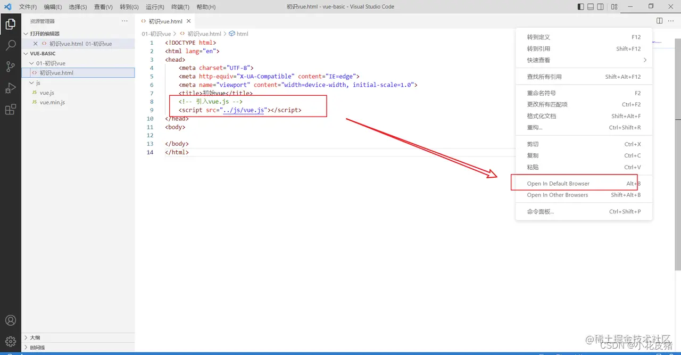Click 01-初识vue breadcrumb segment
Screen dimensions: 681x355
pyautogui.click(x=156, y=34)
